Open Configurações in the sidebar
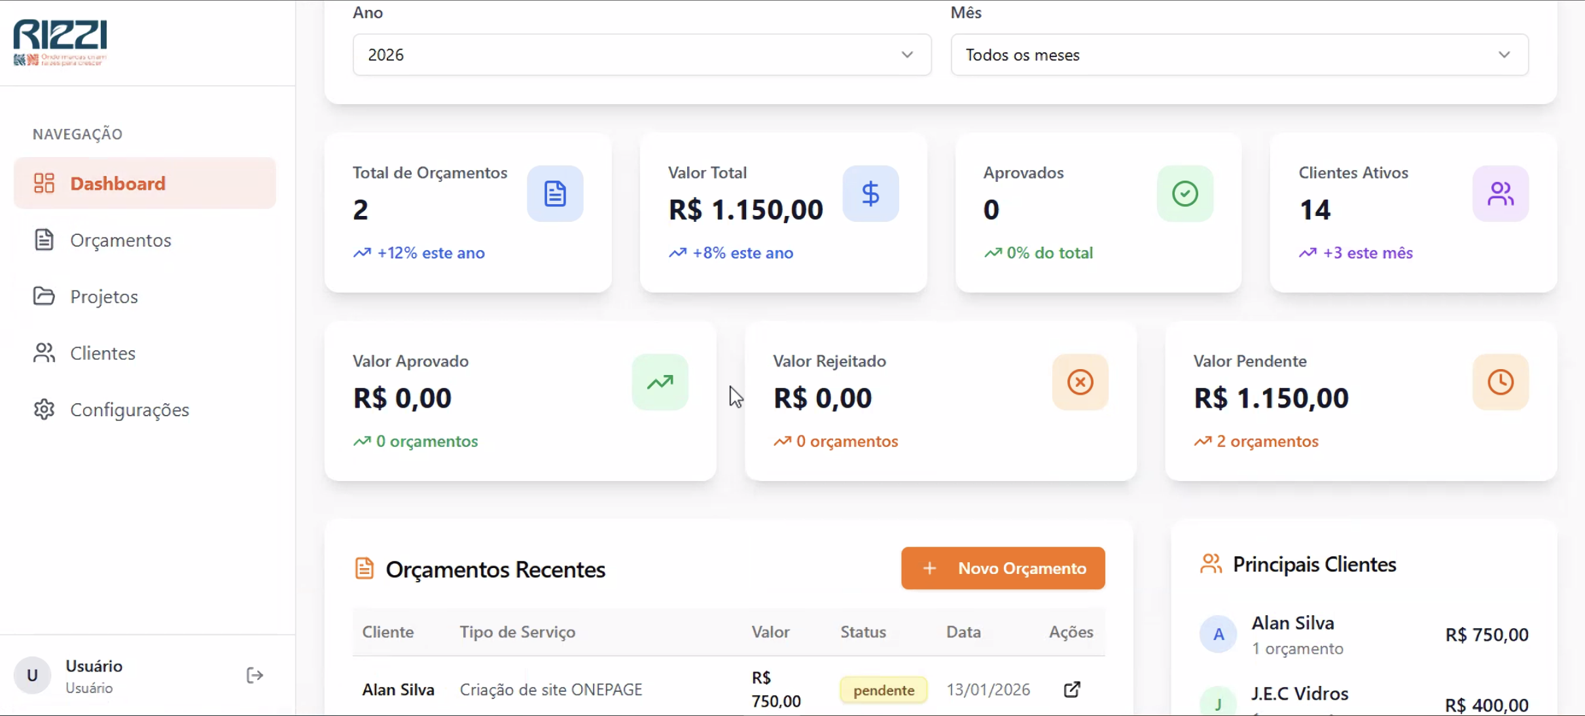Screen dimensions: 1585x716 [x=129, y=410]
